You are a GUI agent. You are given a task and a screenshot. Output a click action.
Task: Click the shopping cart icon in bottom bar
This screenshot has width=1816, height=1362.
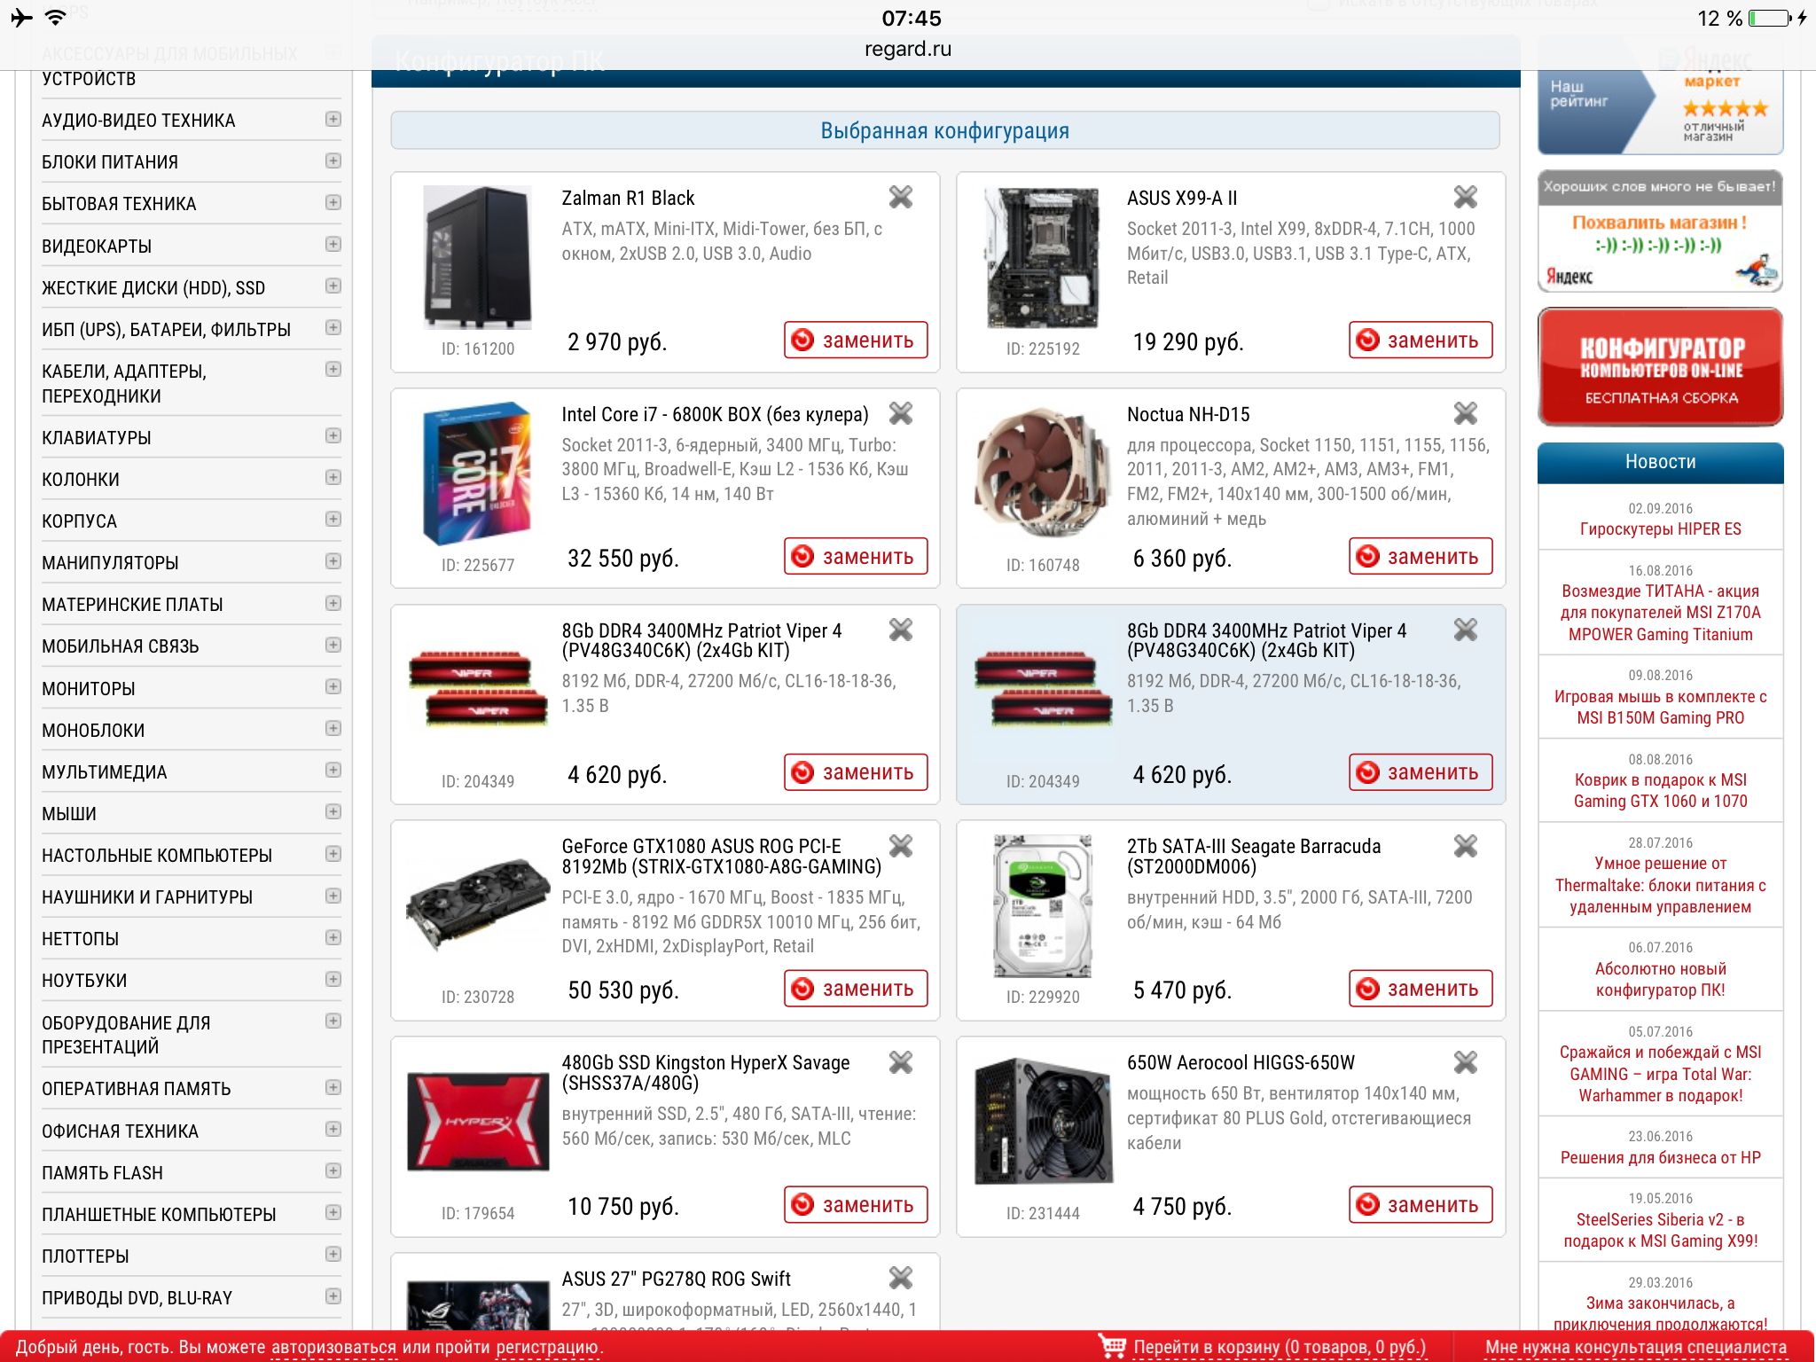[1112, 1346]
